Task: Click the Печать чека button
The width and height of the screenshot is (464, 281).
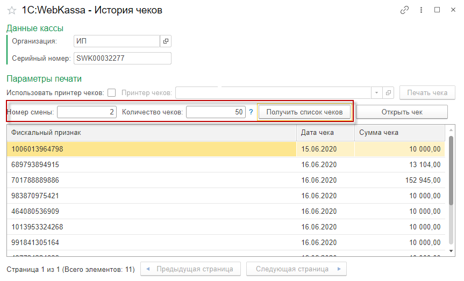Action: tap(427, 92)
